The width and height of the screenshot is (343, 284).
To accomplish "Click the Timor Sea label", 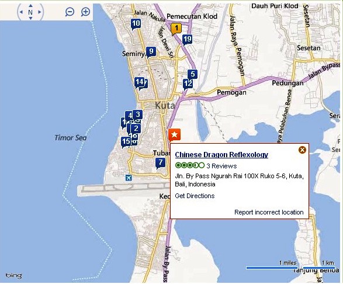I will coord(71,138).
